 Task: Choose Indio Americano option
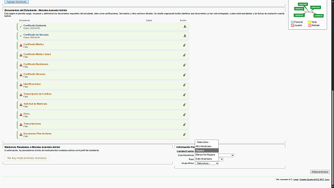click(x=207, y=159)
